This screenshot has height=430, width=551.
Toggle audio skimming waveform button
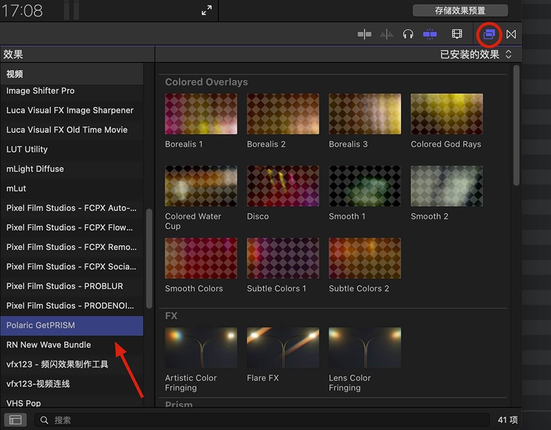click(x=387, y=34)
